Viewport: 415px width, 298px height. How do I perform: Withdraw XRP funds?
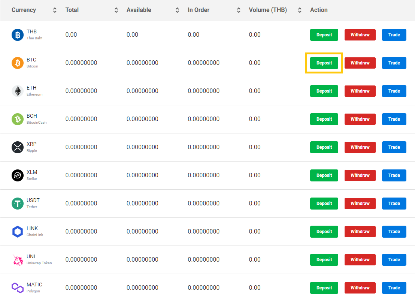[x=360, y=147]
